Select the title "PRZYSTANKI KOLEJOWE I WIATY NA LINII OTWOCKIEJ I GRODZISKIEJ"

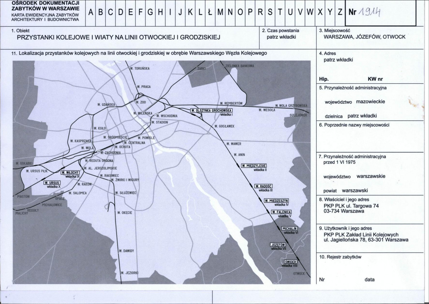[118, 38]
